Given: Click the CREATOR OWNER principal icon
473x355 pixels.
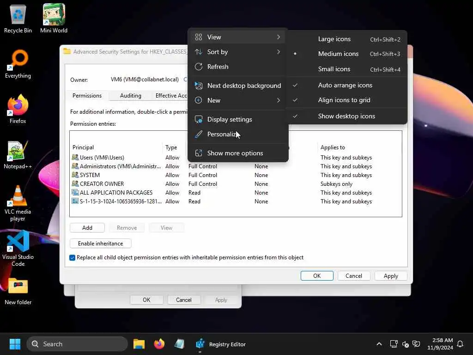Looking at the screenshot, I should (75, 184).
